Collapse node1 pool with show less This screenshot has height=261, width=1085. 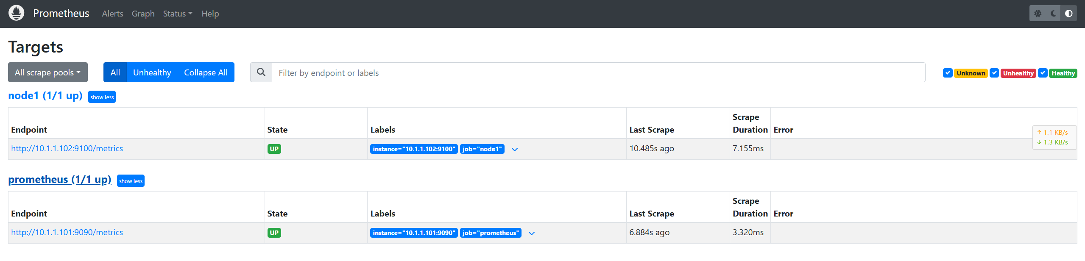click(102, 97)
